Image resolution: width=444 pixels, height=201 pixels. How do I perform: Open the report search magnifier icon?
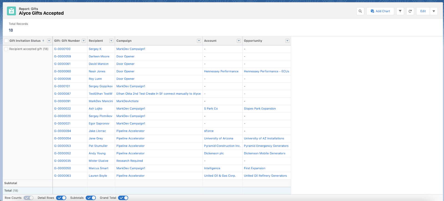[360, 11]
